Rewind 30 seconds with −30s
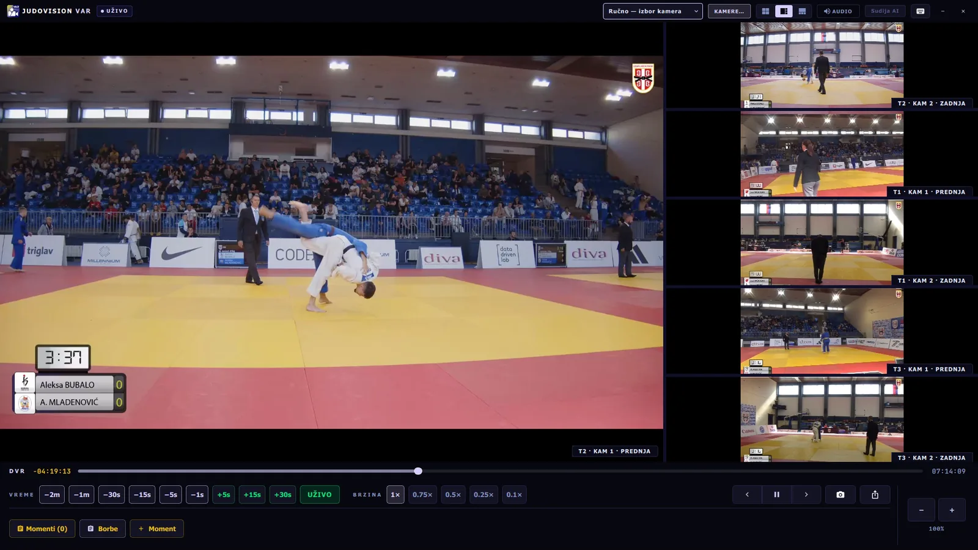The width and height of the screenshot is (978, 550). (x=112, y=494)
